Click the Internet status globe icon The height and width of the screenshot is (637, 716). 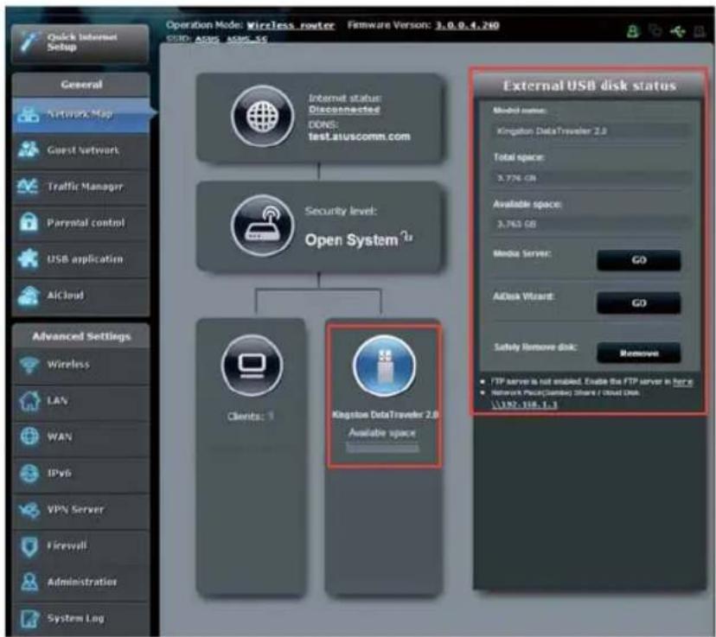262,116
